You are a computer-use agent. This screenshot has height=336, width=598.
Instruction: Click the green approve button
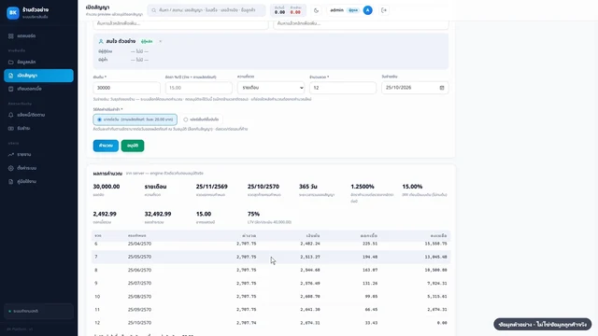point(133,146)
